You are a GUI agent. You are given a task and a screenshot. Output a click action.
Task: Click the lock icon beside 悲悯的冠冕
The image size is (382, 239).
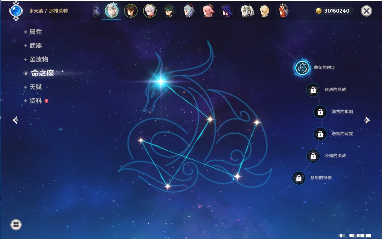[320, 134]
